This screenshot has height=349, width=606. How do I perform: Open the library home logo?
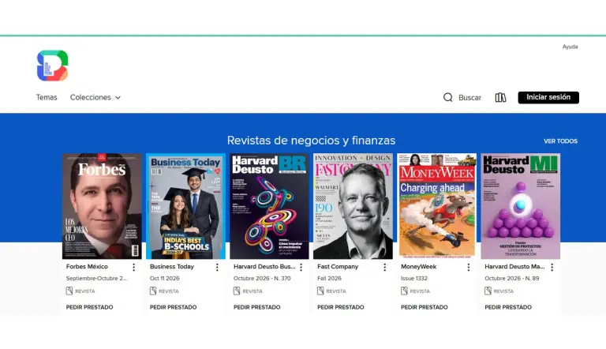[x=53, y=66]
